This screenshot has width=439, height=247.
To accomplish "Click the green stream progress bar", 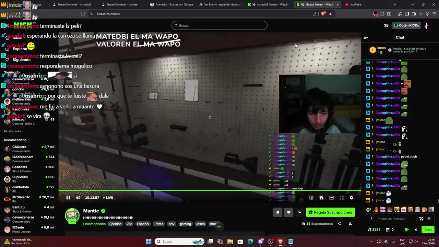I will (x=210, y=190).
